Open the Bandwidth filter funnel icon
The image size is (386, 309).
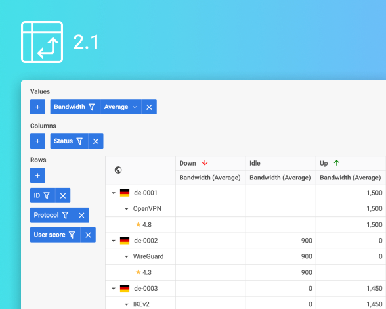click(92, 107)
